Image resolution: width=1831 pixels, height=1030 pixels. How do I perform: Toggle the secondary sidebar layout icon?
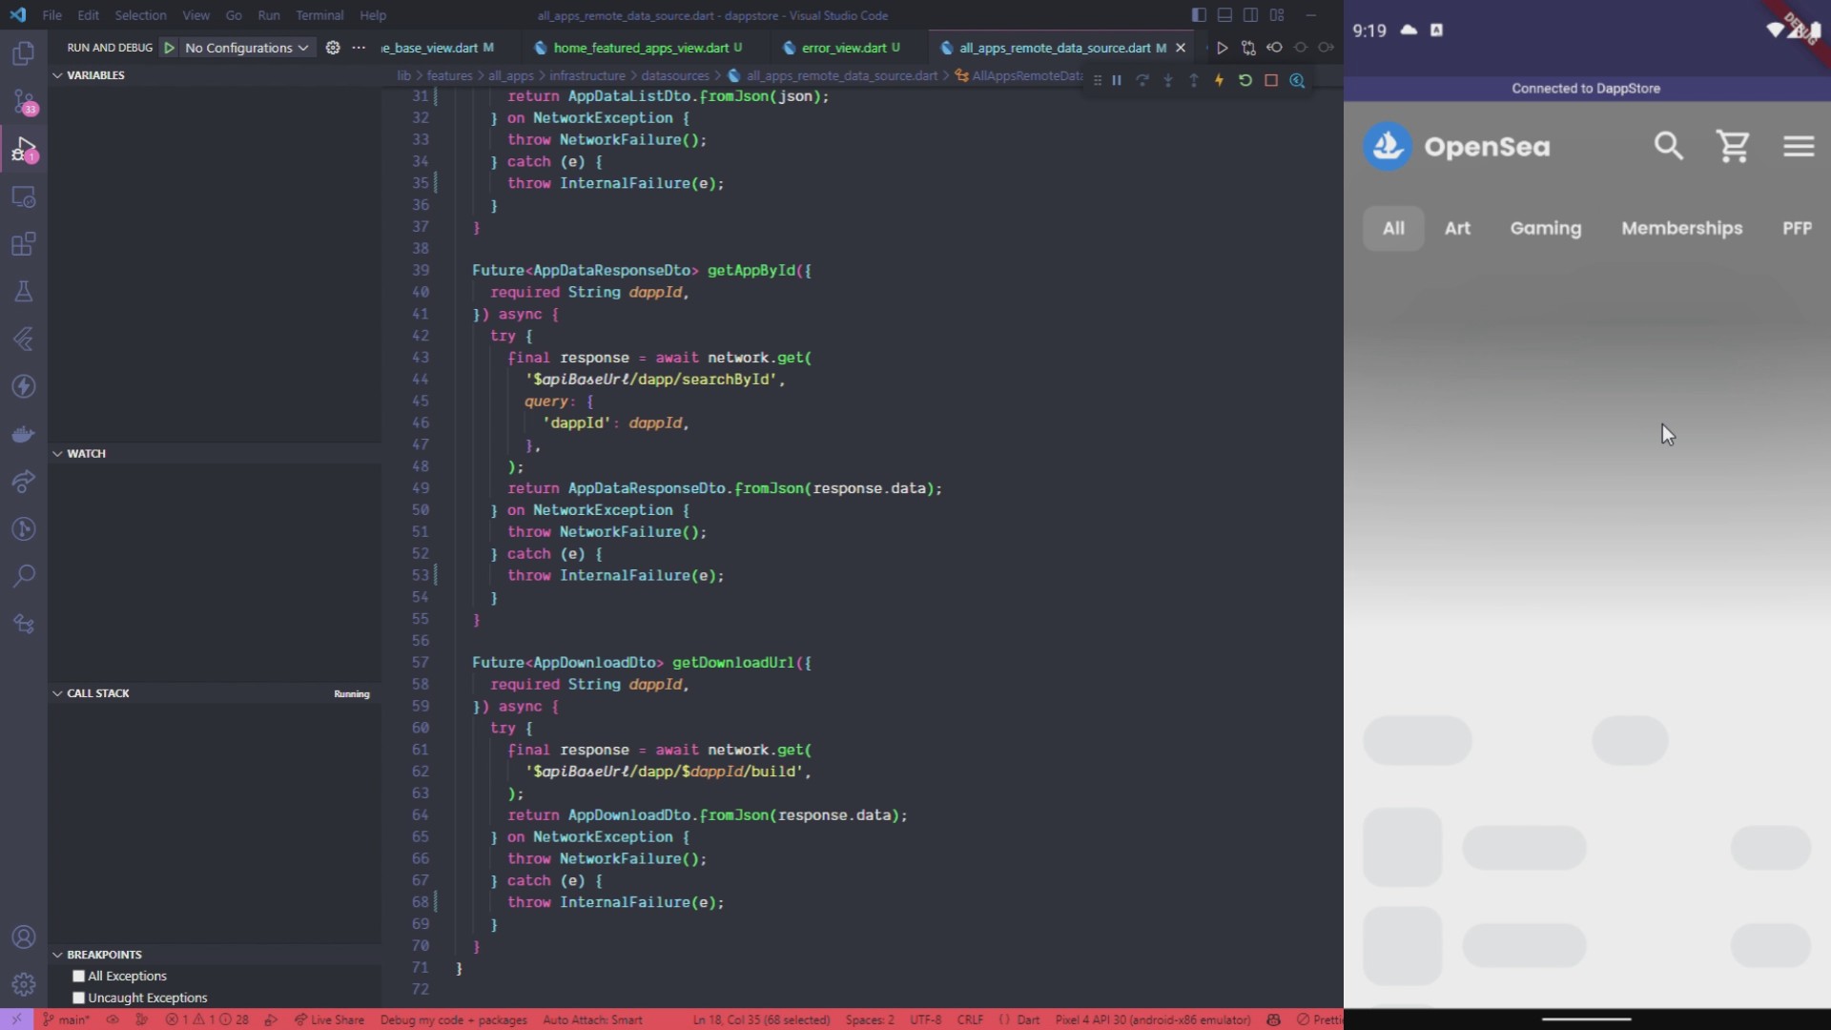(x=1250, y=15)
